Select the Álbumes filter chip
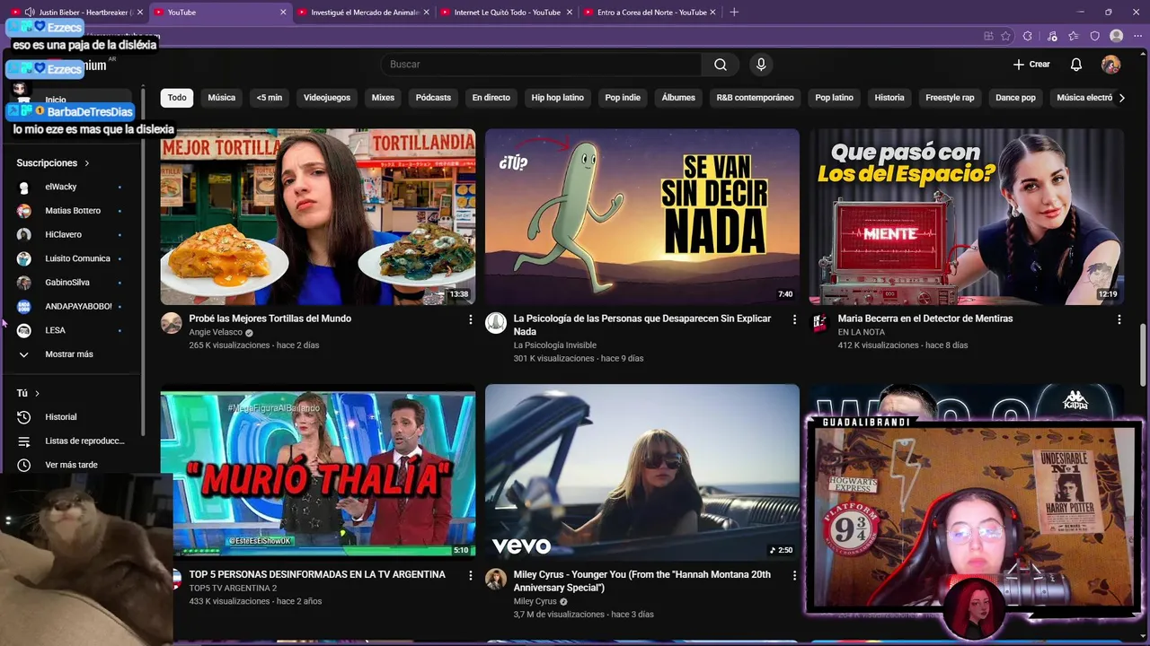The image size is (1150, 646). [x=678, y=98]
